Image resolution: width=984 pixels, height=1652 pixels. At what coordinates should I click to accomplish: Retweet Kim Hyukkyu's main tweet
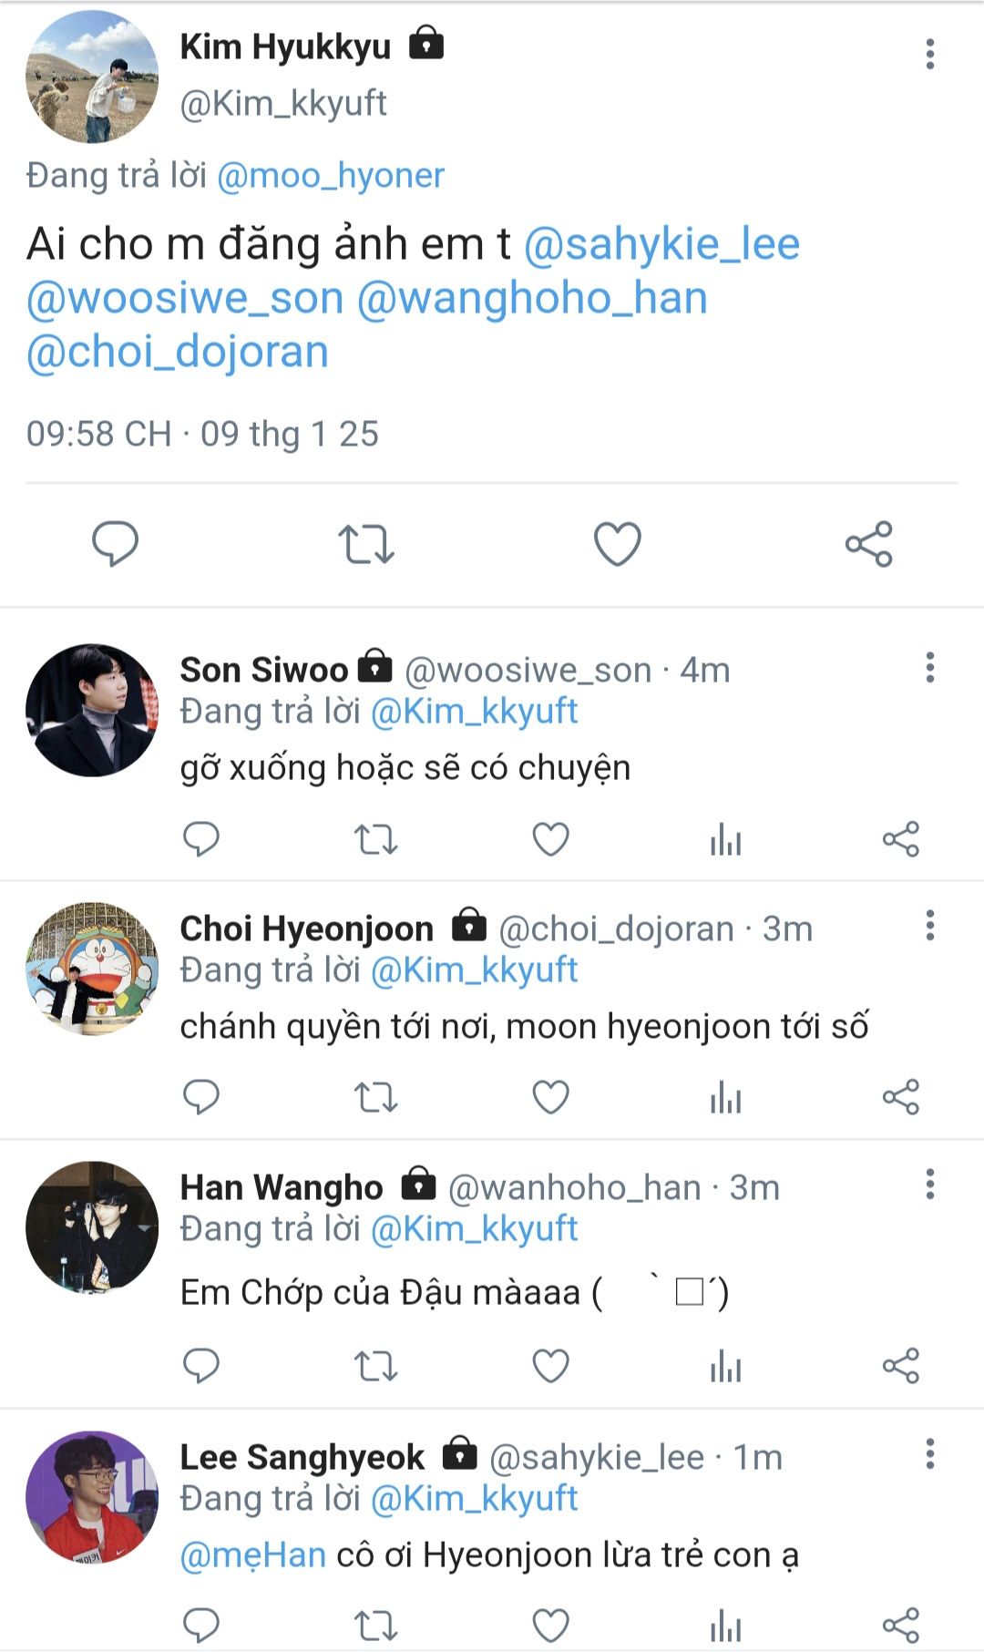(365, 544)
